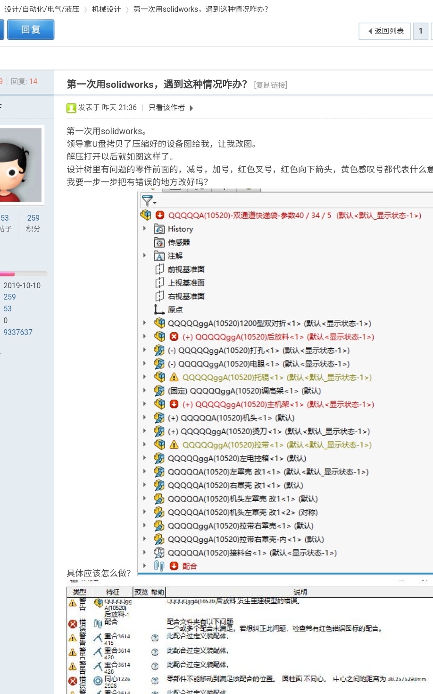Click component icon of 打孔<1>

159,350
